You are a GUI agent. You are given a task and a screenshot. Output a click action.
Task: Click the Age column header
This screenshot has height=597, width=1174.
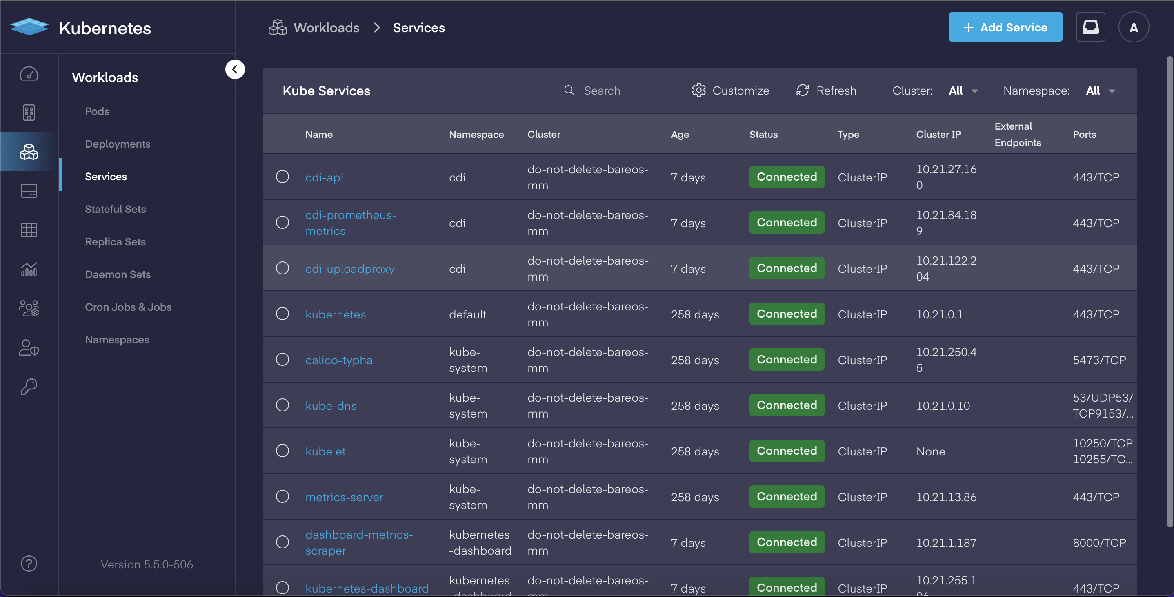(680, 134)
